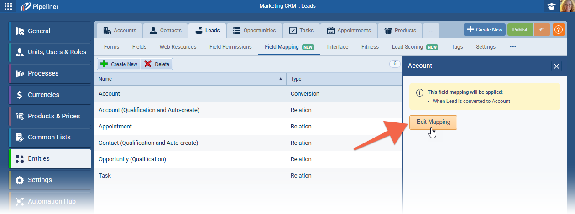Click the top-right Create New button
Image resolution: width=575 pixels, height=214 pixels.
point(484,30)
